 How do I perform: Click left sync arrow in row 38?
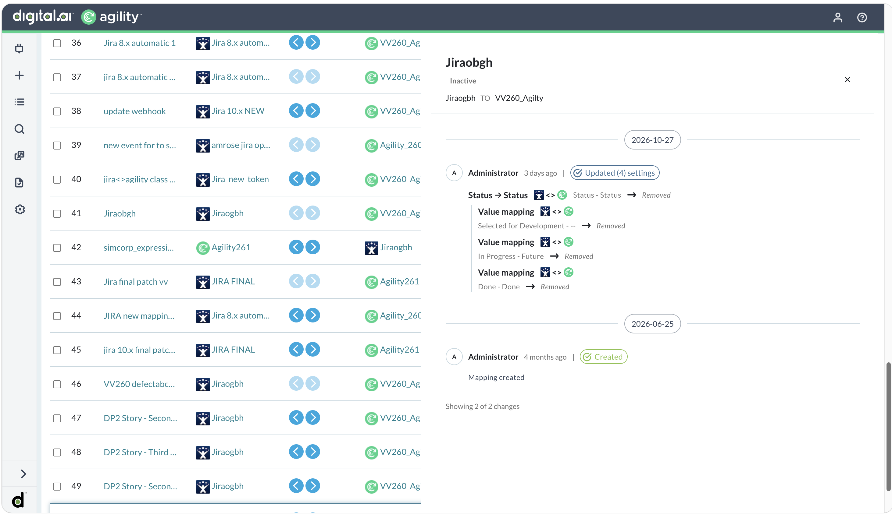point(296,111)
